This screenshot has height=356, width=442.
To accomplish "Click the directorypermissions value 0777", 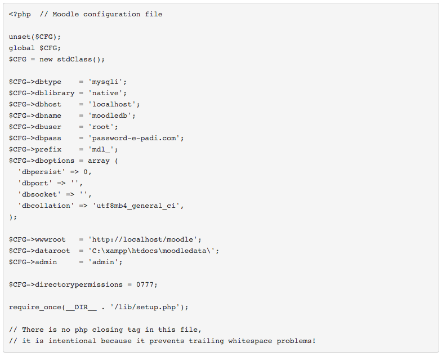I will [145, 284].
